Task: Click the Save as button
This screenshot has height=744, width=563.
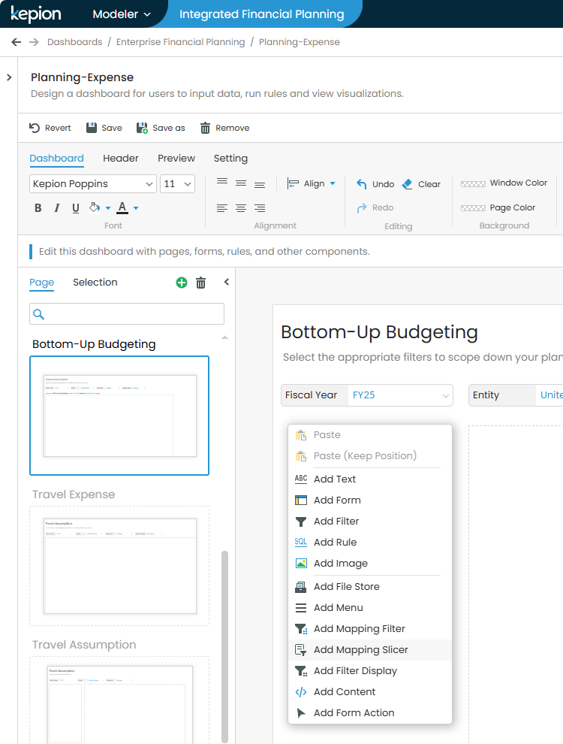Action: (x=161, y=128)
